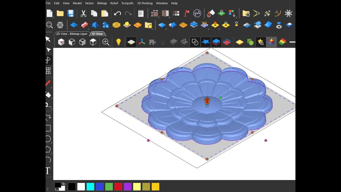Click the Mirror Model icon
Screen dimensions: 341x192
click(165, 13)
